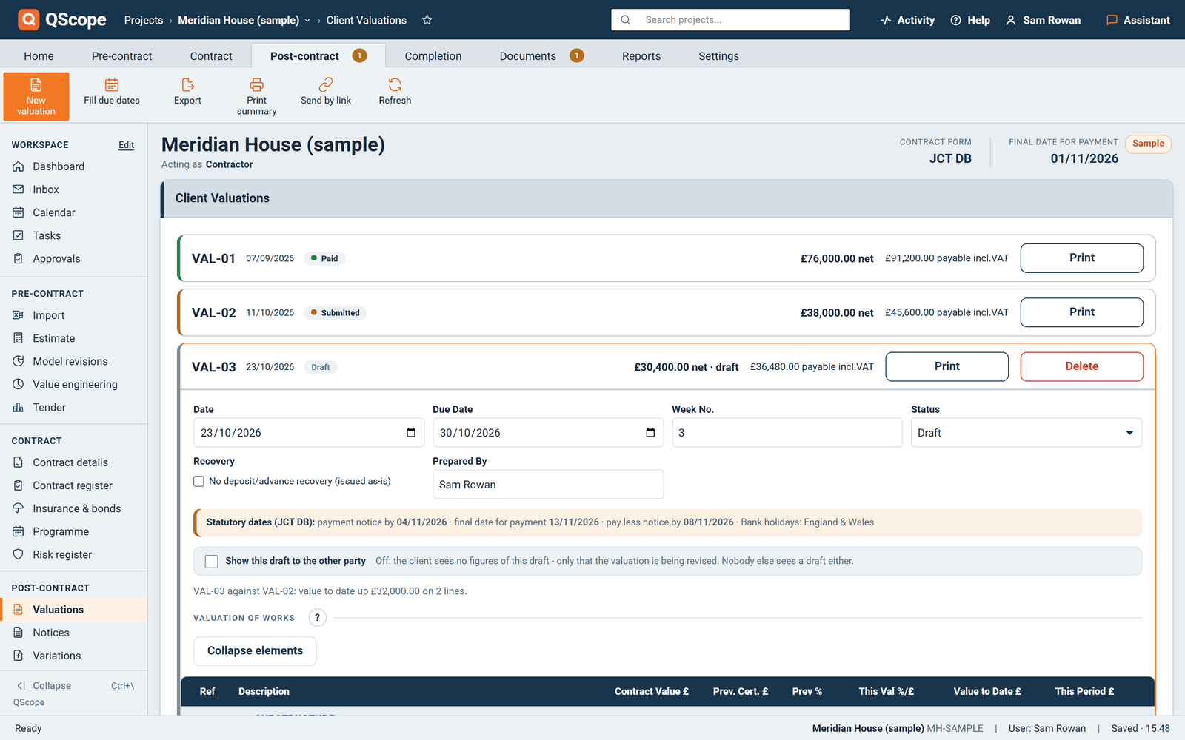The width and height of the screenshot is (1185, 740).
Task: Click the valuation of works help question mark
Action: (317, 618)
